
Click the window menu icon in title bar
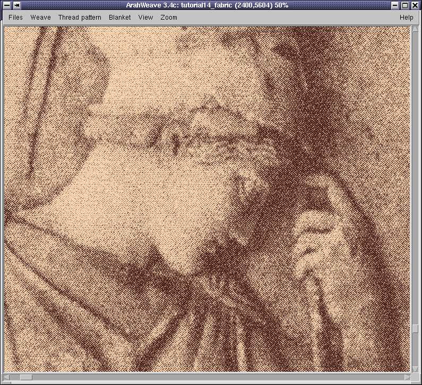pyautogui.click(x=7, y=5)
